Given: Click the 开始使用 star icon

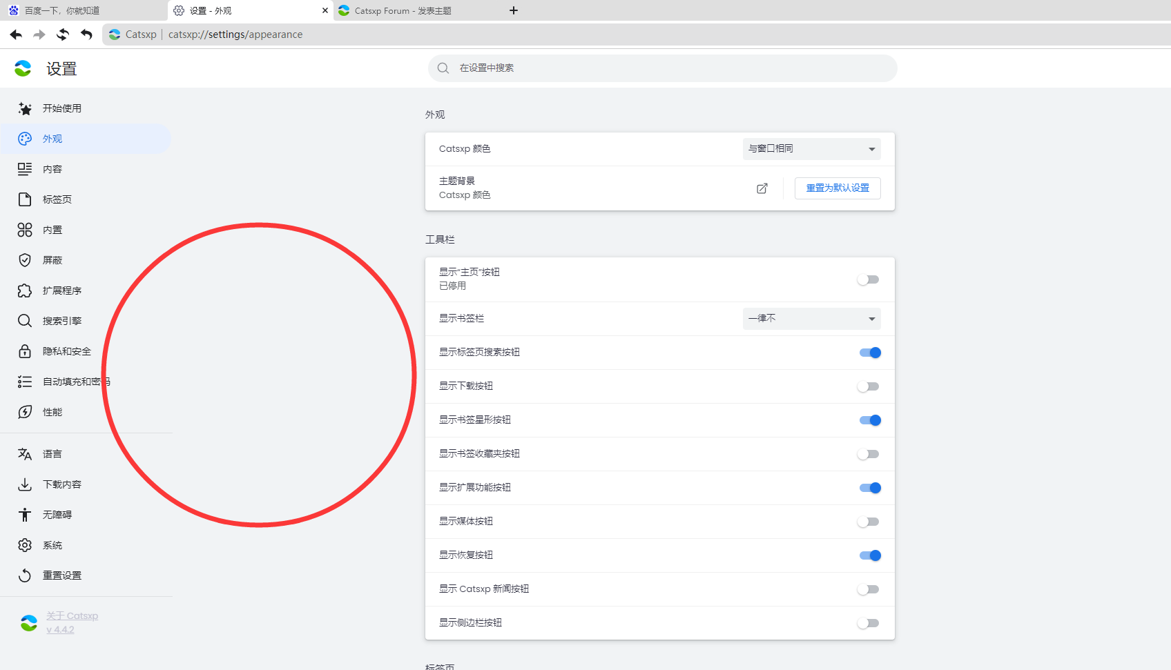Looking at the screenshot, I should coord(25,108).
